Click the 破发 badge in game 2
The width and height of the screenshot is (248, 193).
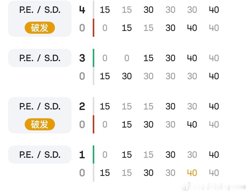39,125
